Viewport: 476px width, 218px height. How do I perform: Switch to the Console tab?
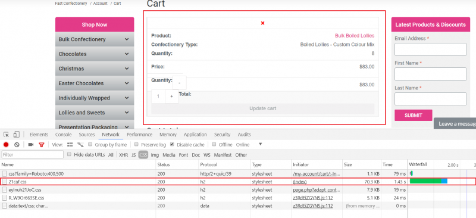click(x=64, y=135)
